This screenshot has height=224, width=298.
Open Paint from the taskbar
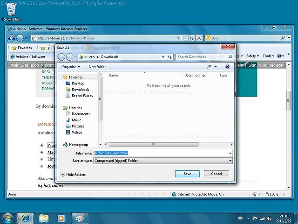click(80, 218)
